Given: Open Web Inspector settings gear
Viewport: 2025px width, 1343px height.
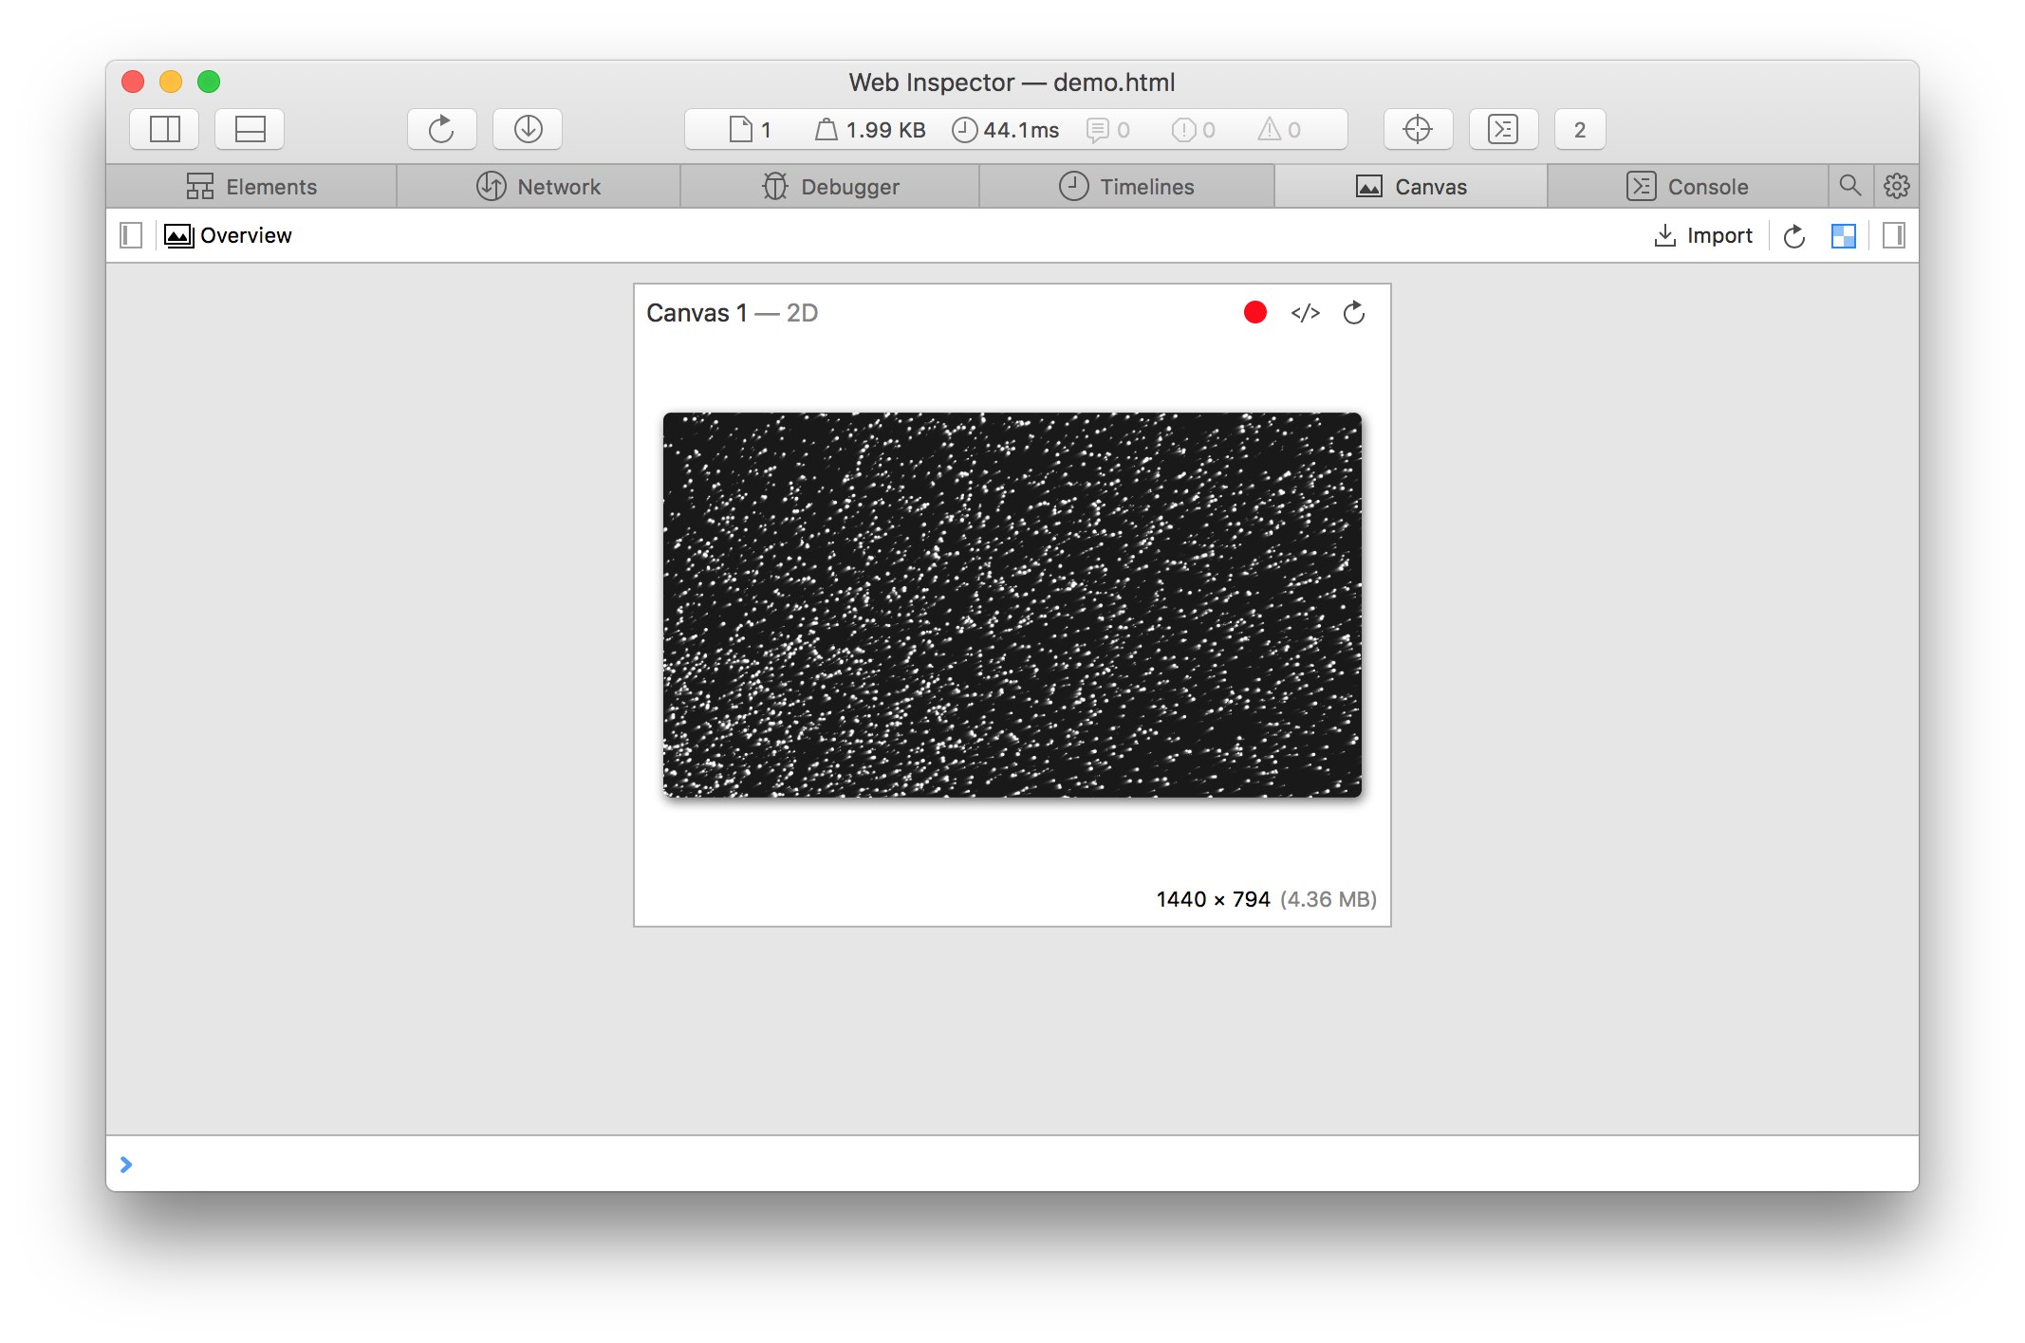Looking at the screenshot, I should (1897, 186).
